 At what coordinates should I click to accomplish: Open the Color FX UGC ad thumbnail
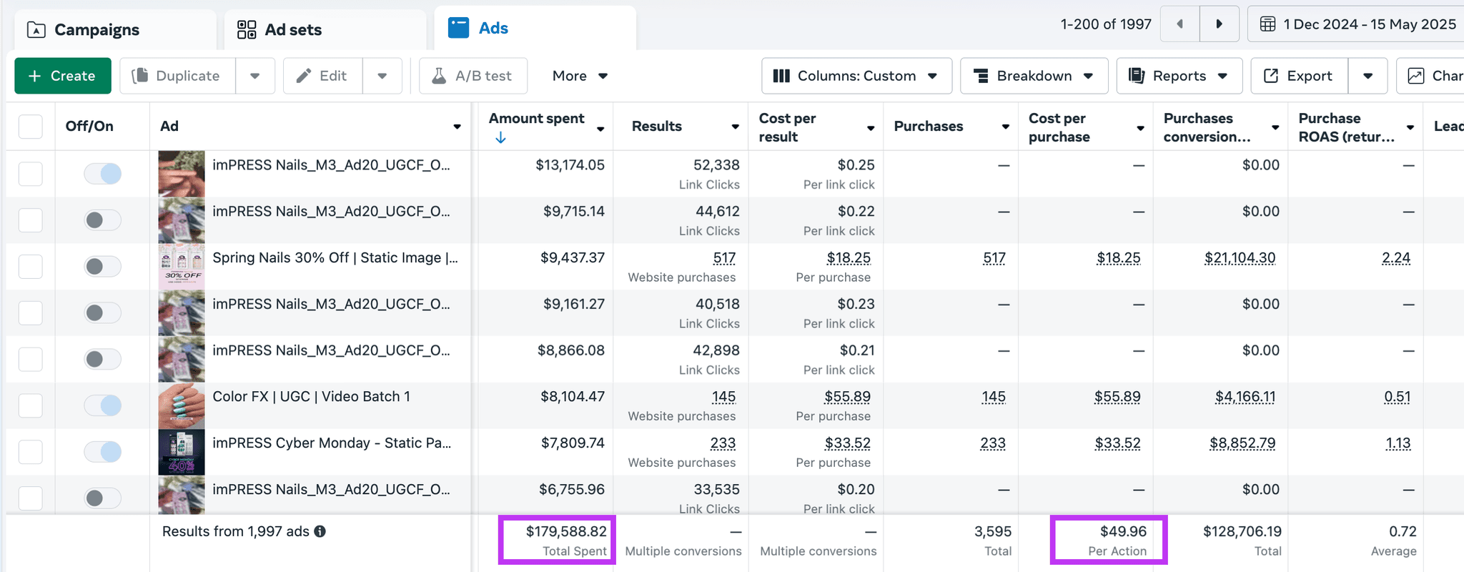pyautogui.click(x=182, y=405)
